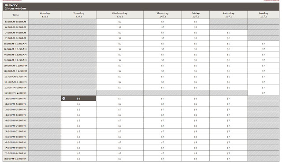Viewport: 282px width, 166px height.
Task: Click the 10:30AM-12:30PM time row label
Action: click(x=15, y=71)
